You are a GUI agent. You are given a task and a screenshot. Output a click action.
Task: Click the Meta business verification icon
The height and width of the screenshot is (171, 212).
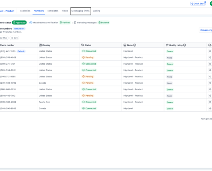pyautogui.click(x=31, y=23)
